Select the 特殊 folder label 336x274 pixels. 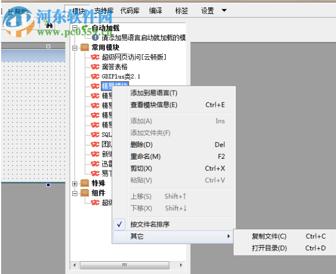pyautogui.click(x=99, y=183)
